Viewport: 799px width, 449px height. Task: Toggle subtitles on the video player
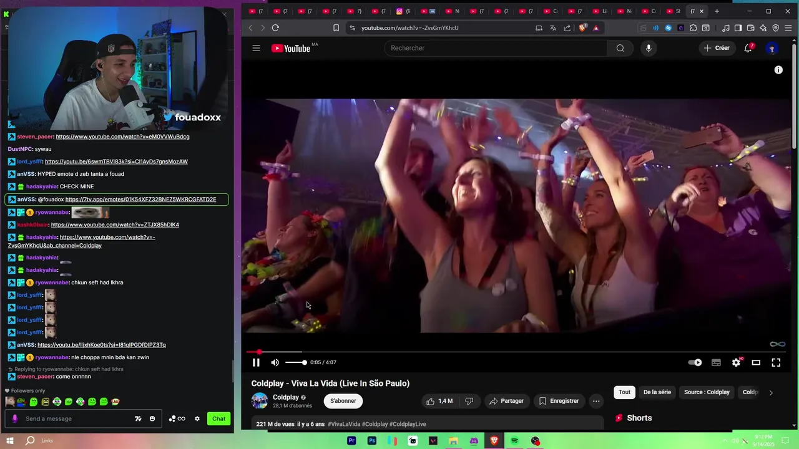[716, 362]
